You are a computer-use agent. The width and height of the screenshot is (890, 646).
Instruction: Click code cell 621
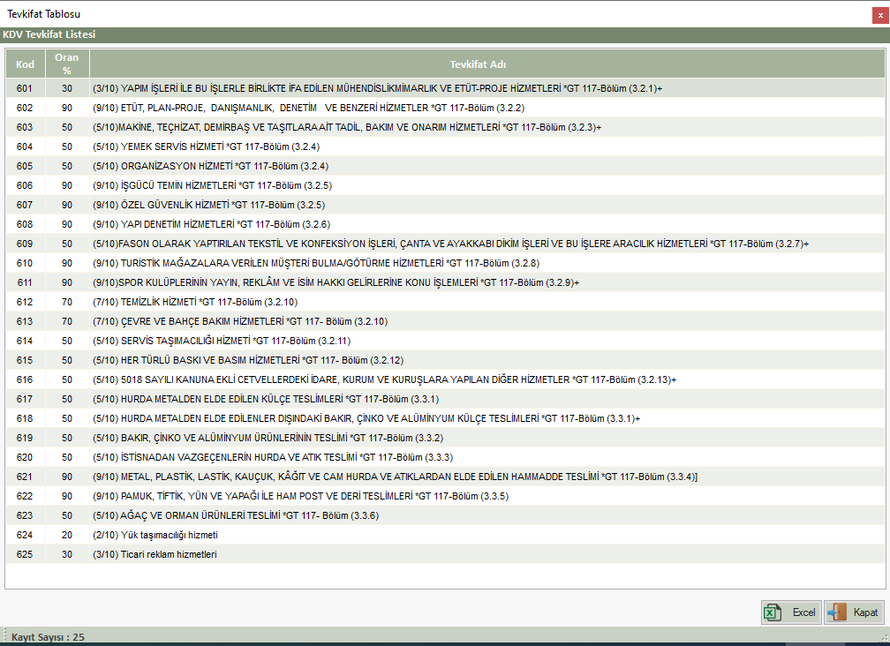pyautogui.click(x=25, y=477)
